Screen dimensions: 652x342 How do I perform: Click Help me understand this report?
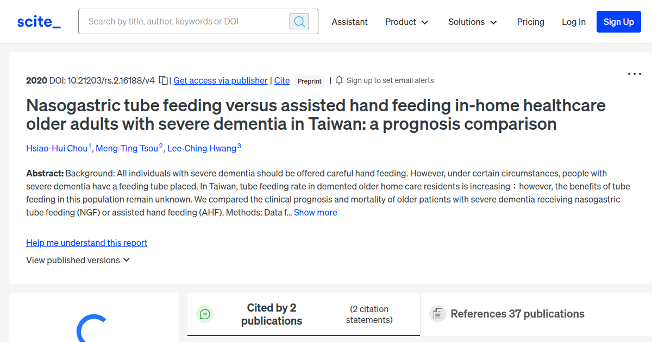click(86, 243)
